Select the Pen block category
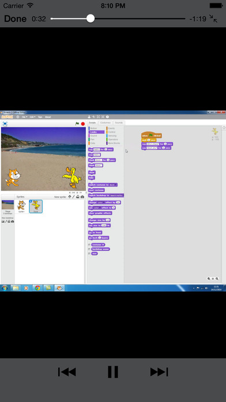Screen dimensions: 226x402 (x=96, y=139)
